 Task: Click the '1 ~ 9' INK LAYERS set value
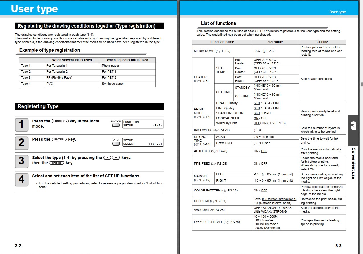[257, 130]
